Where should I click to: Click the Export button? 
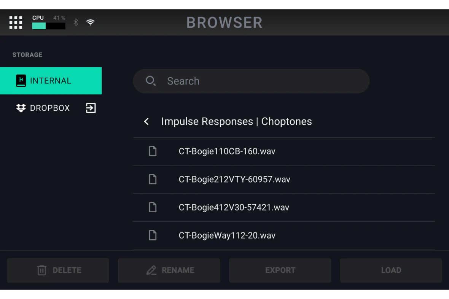pyautogui.click(x=280, y=270)
